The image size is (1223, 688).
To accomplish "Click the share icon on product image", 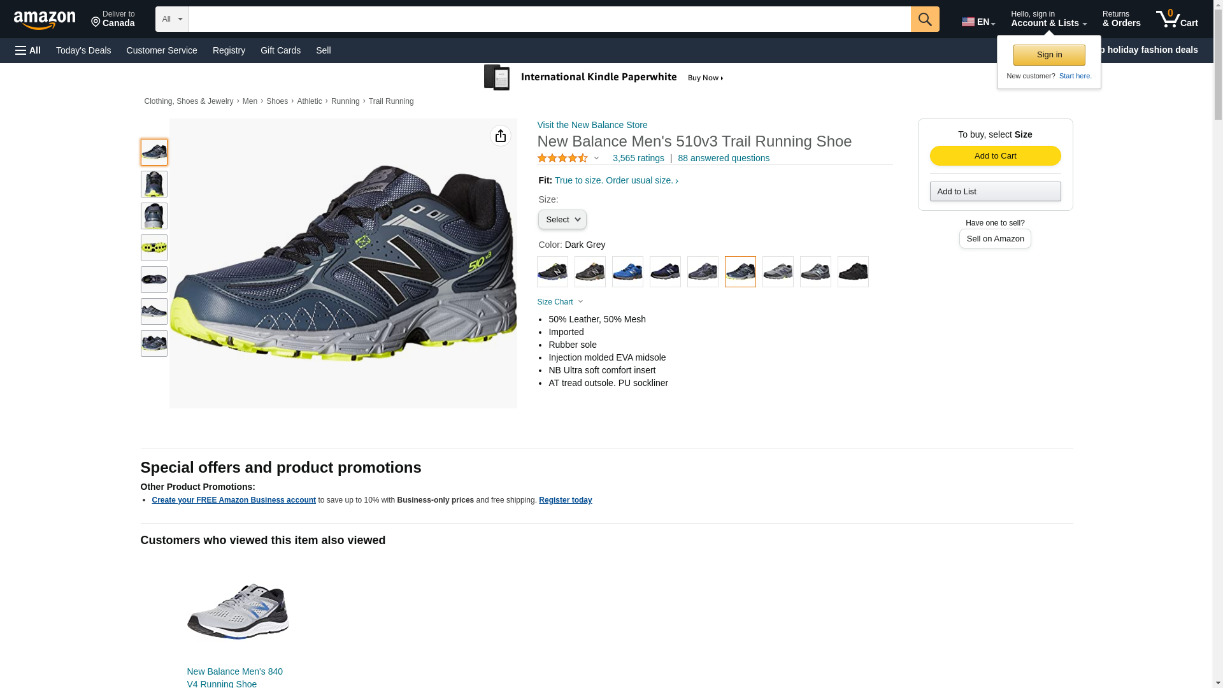I will coord(501,136).
